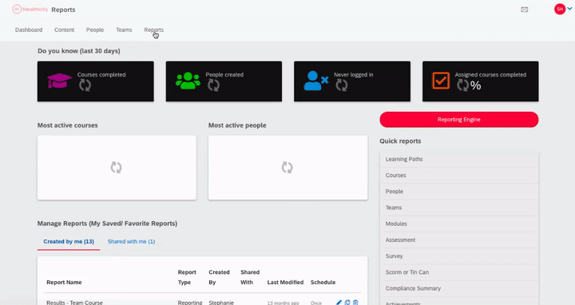Image resolution: width=575 pixels, height=305 pixels.
Task: Open the Learning Paths quick report
Action: (x=459, y=159)
